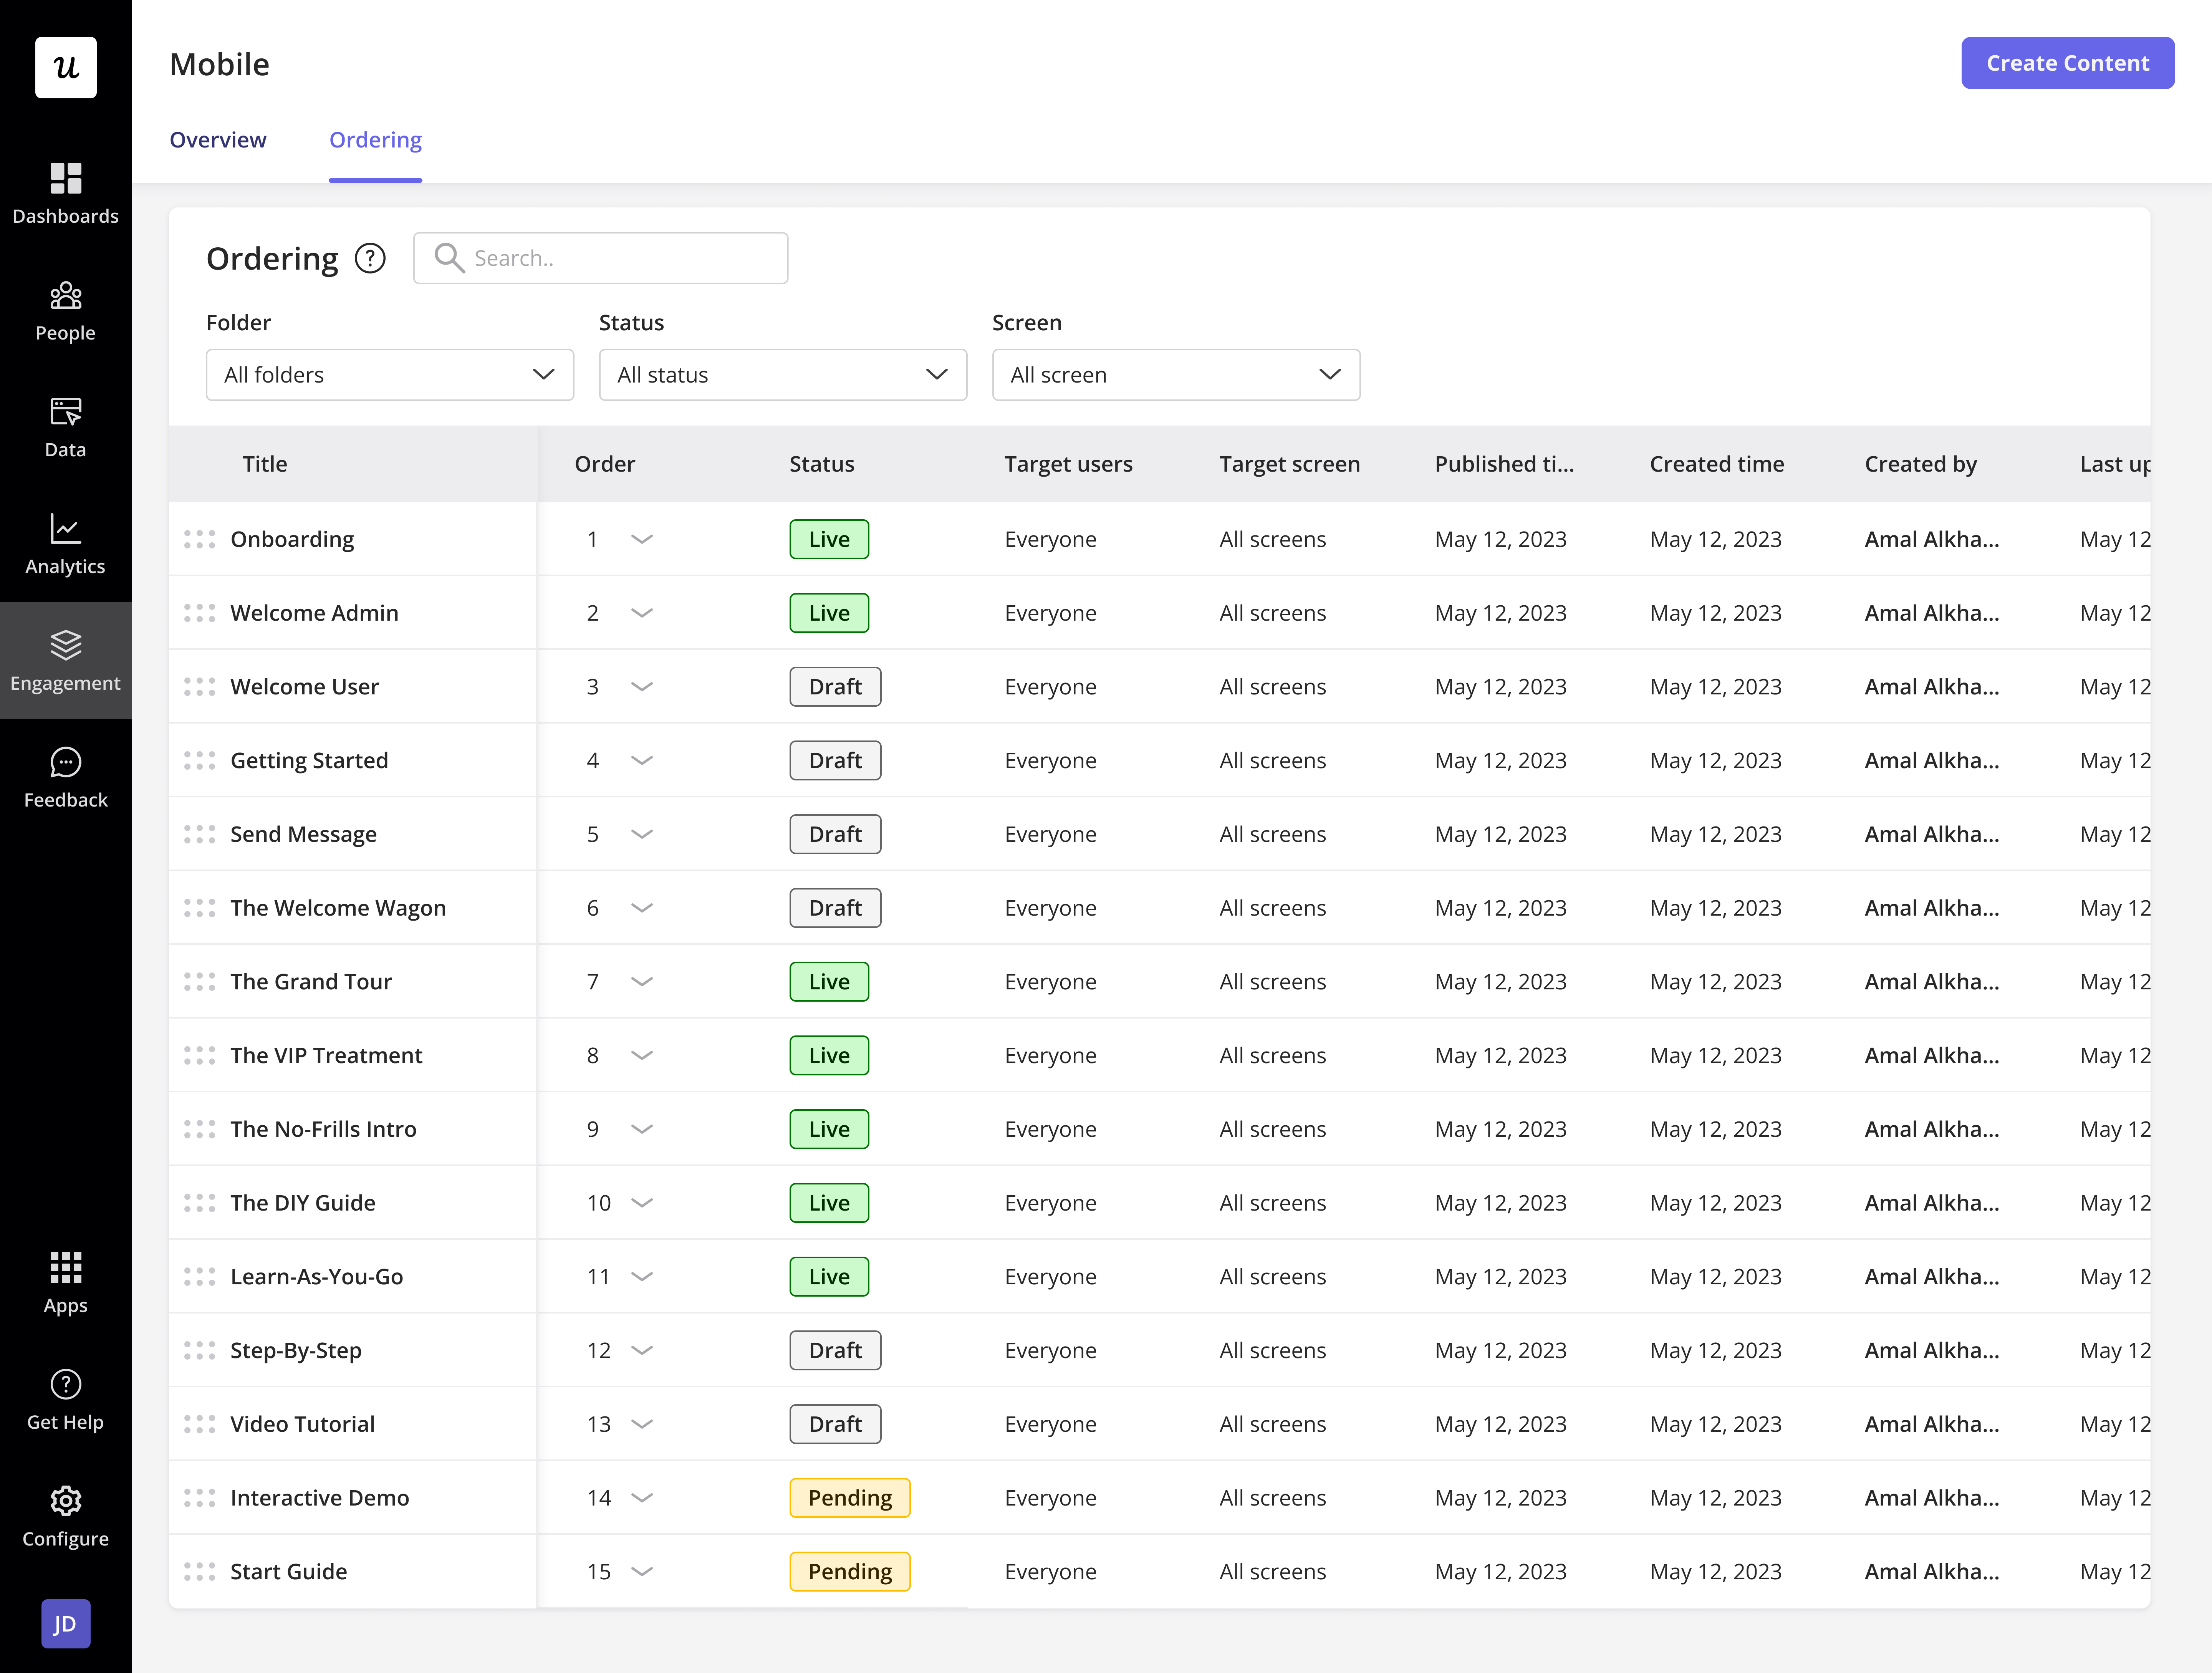Click the Draft badge for Send Message
Image resolution: width=2212 pixels, height=1673 pixels.
[835, 834]
